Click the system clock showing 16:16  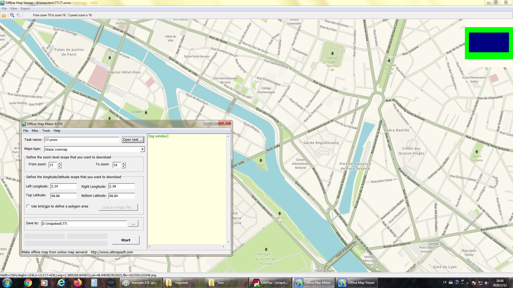pos(500,283)
